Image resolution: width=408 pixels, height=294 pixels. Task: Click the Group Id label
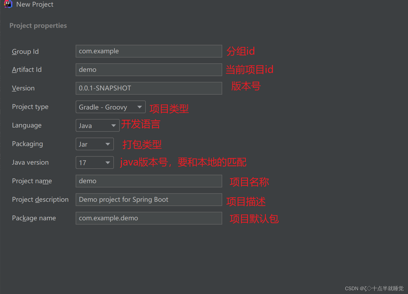25,51
